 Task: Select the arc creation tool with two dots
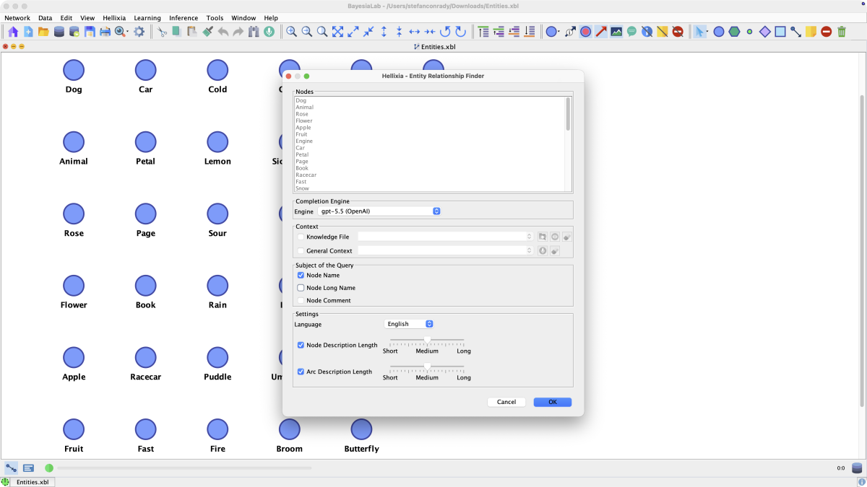click(x=795, y=32)
